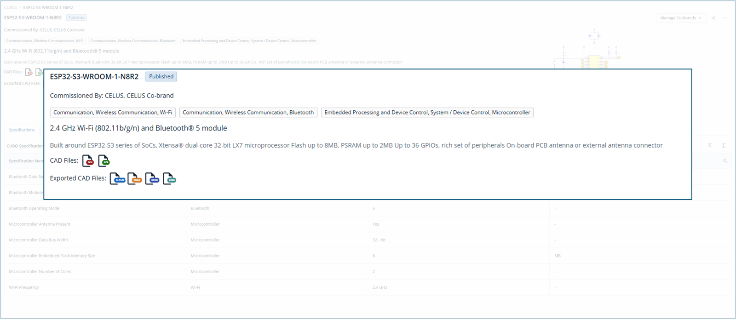Open the SCH CAD file icon in the enlarged callout

[88, 161]
